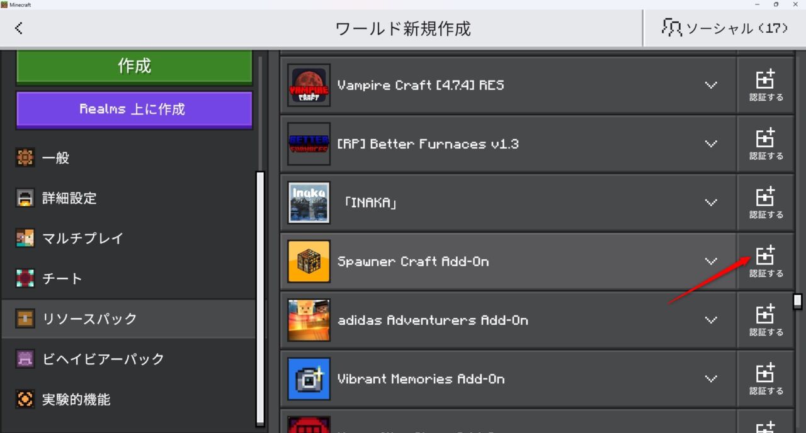Image resolution: width=806 pixels, height=433 pixels.
Task: Click the Vampire Craft pack thumbnail
Action: (309, 85)
